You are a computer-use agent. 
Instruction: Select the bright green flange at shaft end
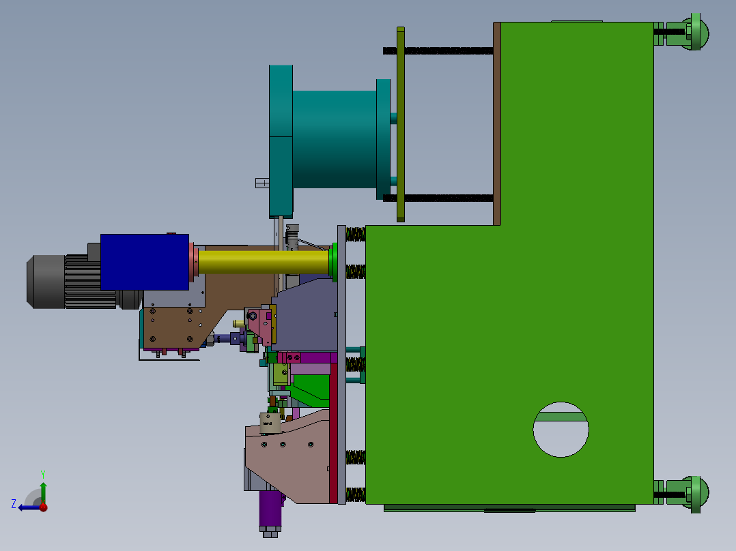(x=332, y=262)
